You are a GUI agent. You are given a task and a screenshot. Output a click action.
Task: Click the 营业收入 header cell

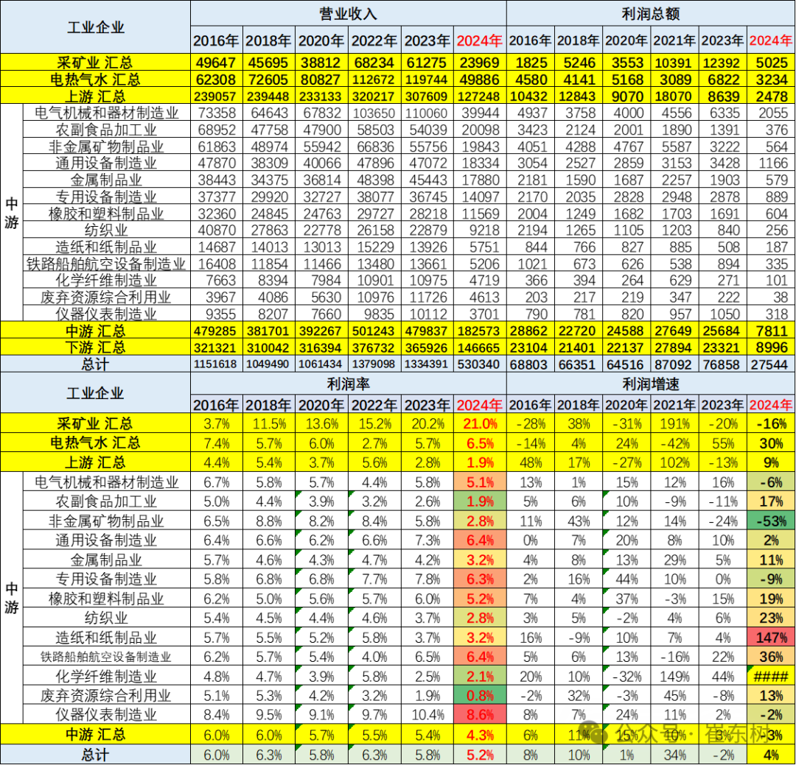click(348, 15)
